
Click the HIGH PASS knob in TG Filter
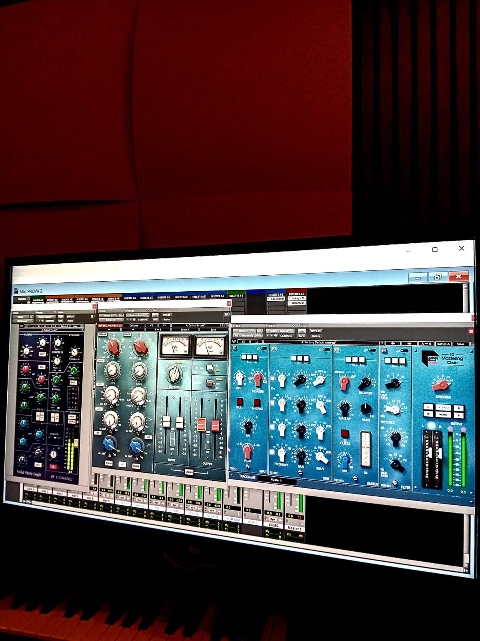click(396, 465)
